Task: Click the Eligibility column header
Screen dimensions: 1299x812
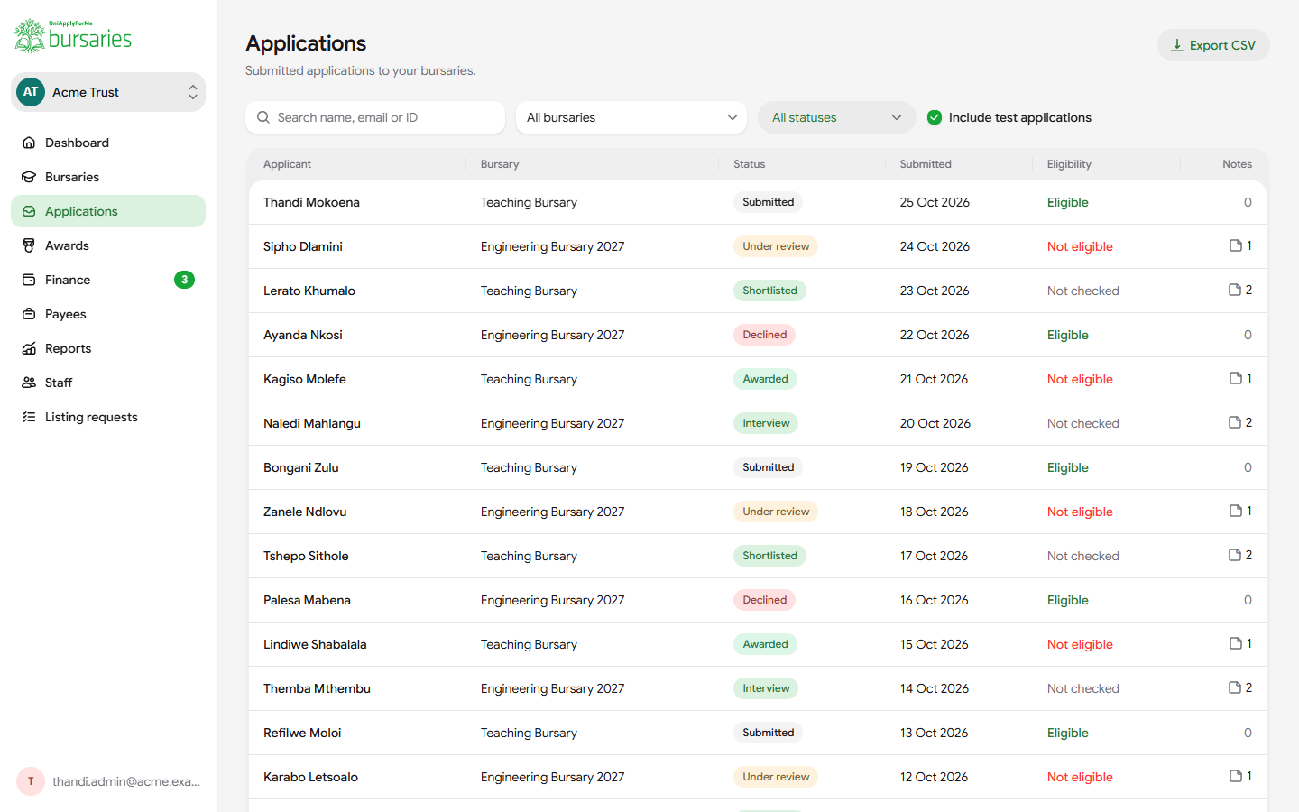Action: pyautogui.click(x=1069, y=164)
